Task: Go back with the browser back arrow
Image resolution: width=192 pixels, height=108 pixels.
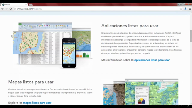Action: click(x=2, y=9)
